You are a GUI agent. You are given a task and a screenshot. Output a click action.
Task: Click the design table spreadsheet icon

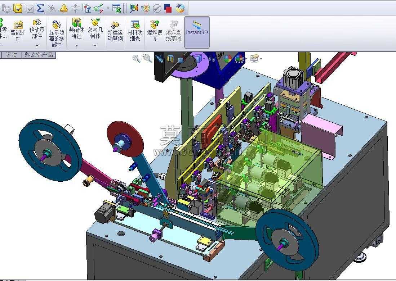point(116,9)
